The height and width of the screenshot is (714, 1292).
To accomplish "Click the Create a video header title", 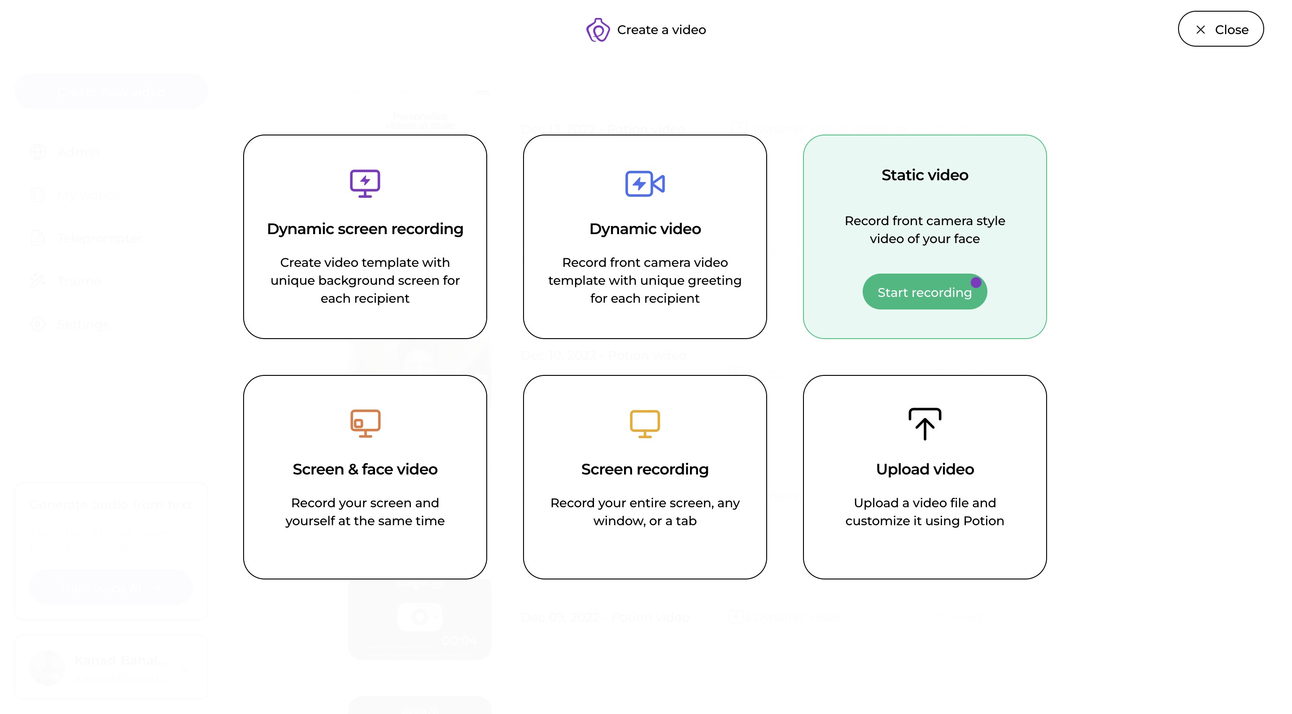I will pyautogui.click(x=661, y=30).
